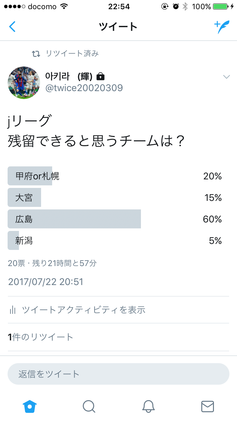
Task: Tap the back arrow icon
Action: (12, 27)
